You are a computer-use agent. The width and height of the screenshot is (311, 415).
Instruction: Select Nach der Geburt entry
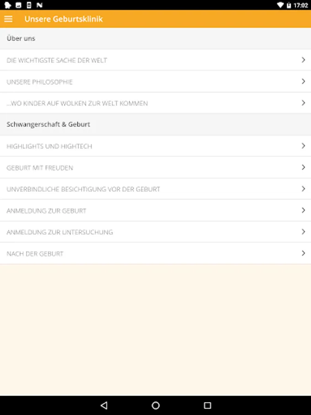tap(35, 254)
